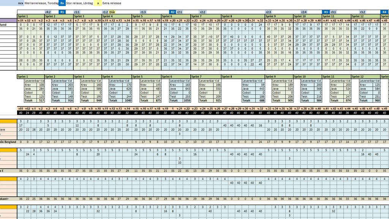This screenshot has width=389, height=219.
Task: Select the 'r1:2' release marker
Action: point(105,12)
